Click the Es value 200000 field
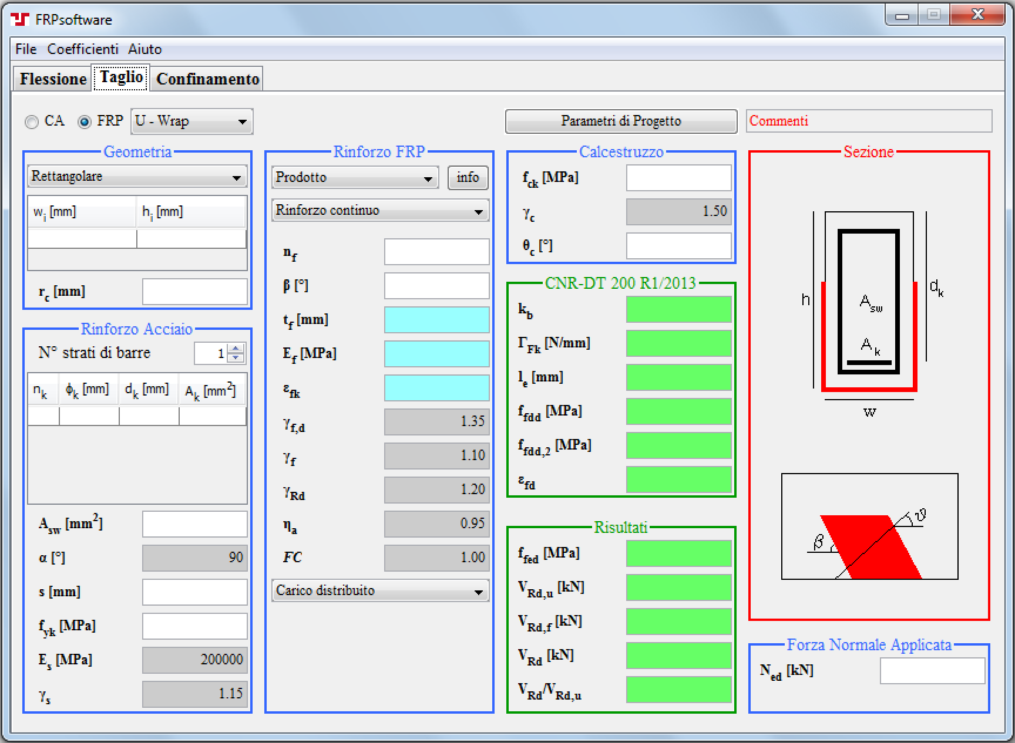The image size is (1015, 743). (195, 660)
